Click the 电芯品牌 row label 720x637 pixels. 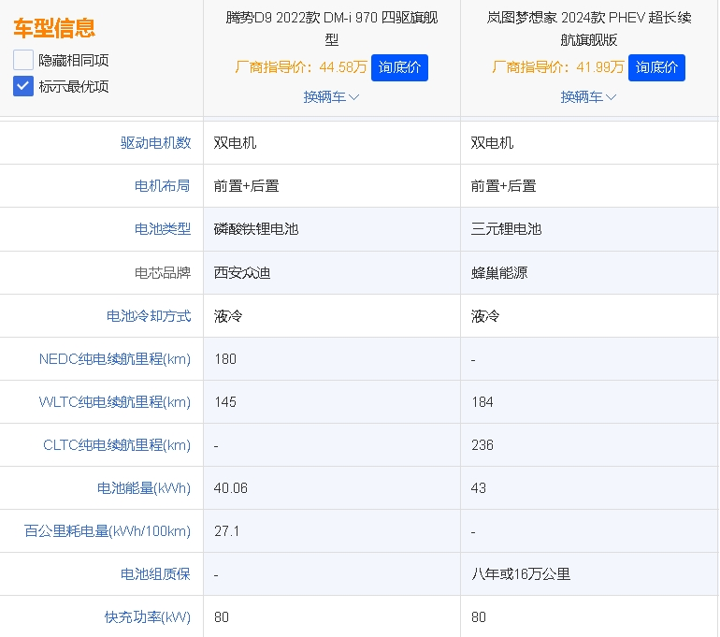[163, 273]
